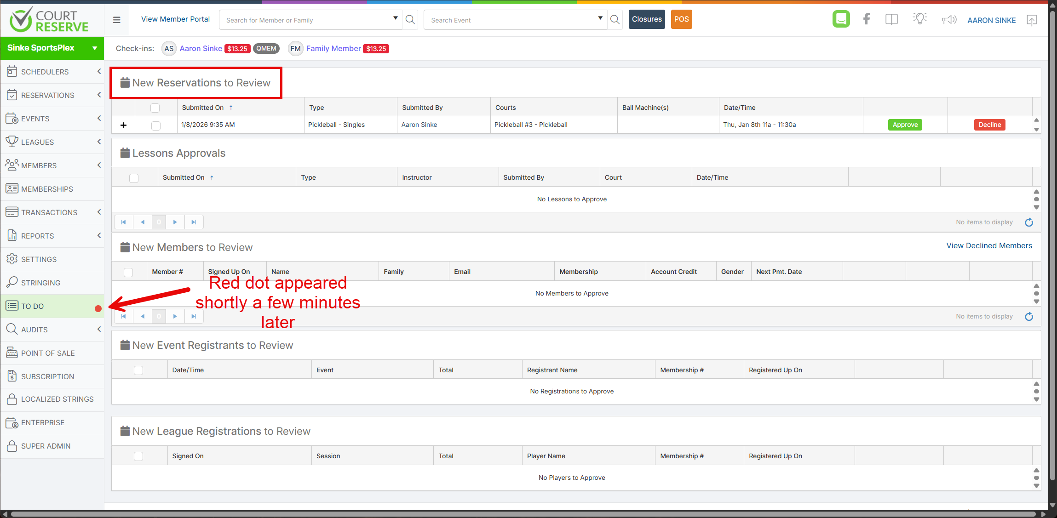Refresh the Lessons Approvals grid
This screenshot has width=1057, height=518.
pos(1029,222)
